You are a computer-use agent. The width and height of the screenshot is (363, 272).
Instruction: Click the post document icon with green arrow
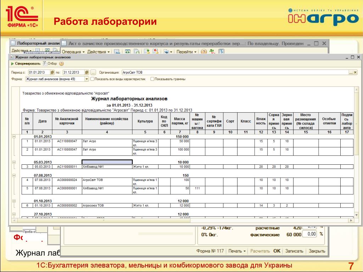[147, 52]
